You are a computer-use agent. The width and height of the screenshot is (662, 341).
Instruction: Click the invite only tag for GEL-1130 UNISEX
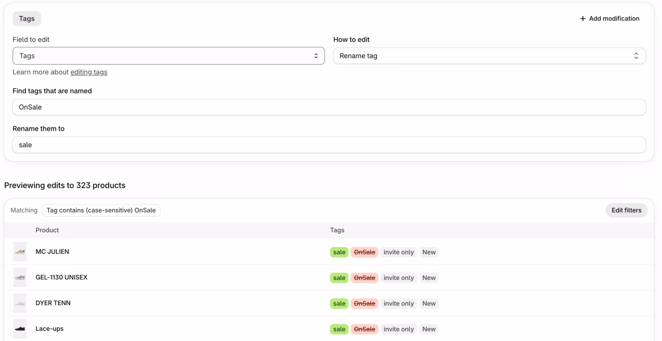(x=399, y=278)
